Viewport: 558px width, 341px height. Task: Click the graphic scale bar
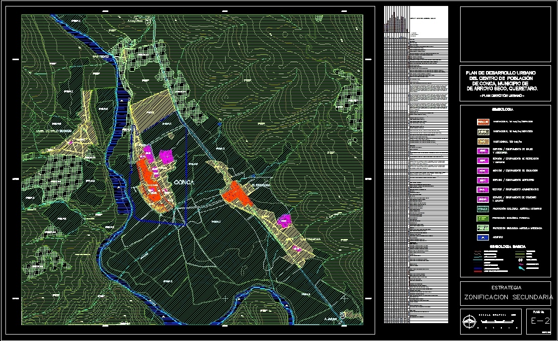[498, 321]
